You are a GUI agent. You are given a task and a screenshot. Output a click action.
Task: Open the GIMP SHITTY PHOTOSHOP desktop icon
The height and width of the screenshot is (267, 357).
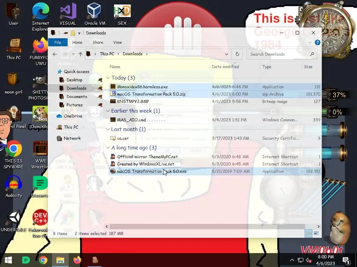(40, 87)
